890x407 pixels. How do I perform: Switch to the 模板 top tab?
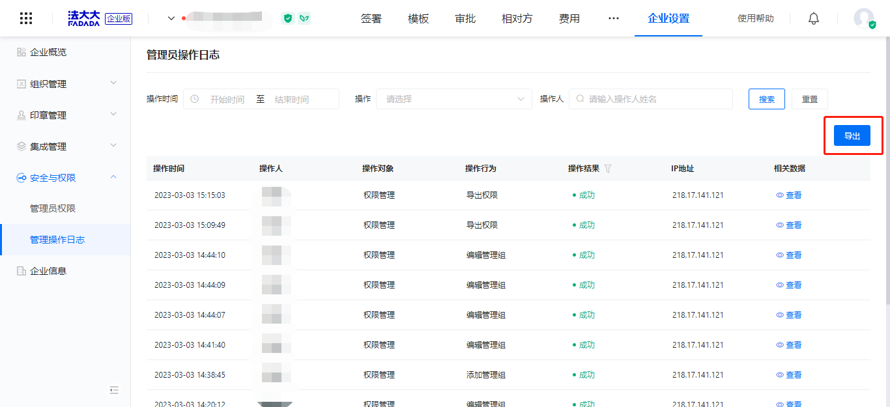418,18
